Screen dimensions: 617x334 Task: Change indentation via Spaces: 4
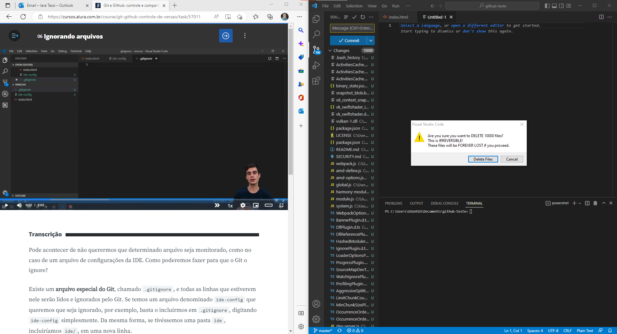coord(535,330)
